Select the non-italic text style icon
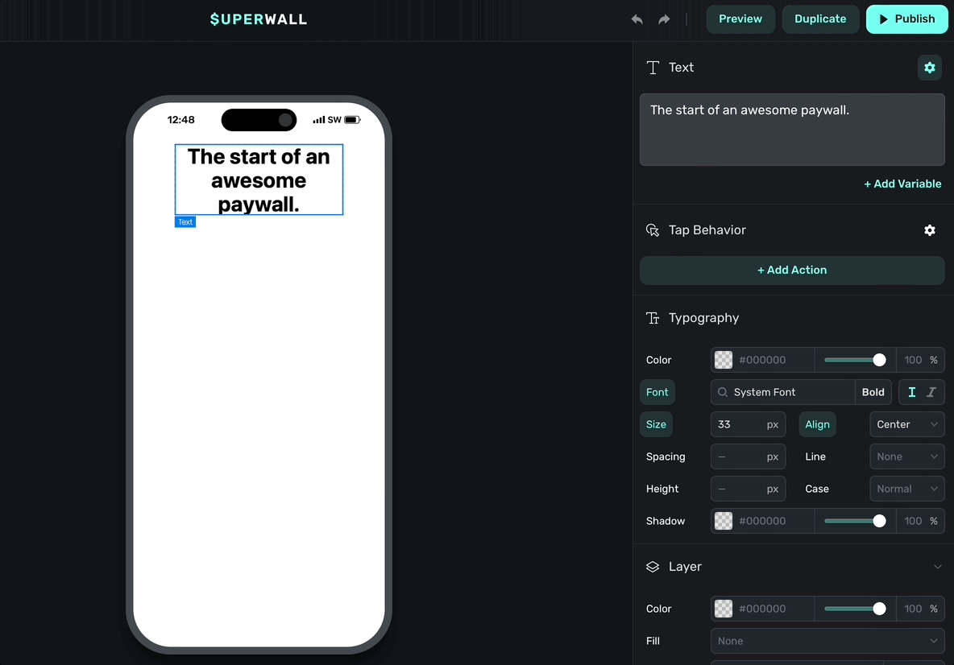 pos(912,392)
